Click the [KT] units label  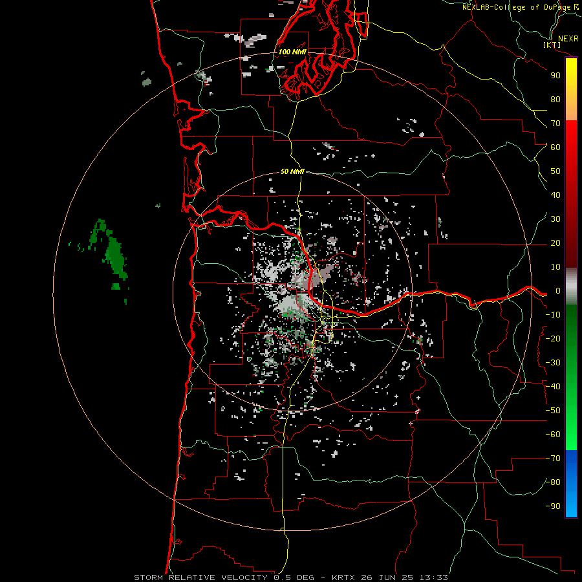pyautogui.click(x=552, y=45)
